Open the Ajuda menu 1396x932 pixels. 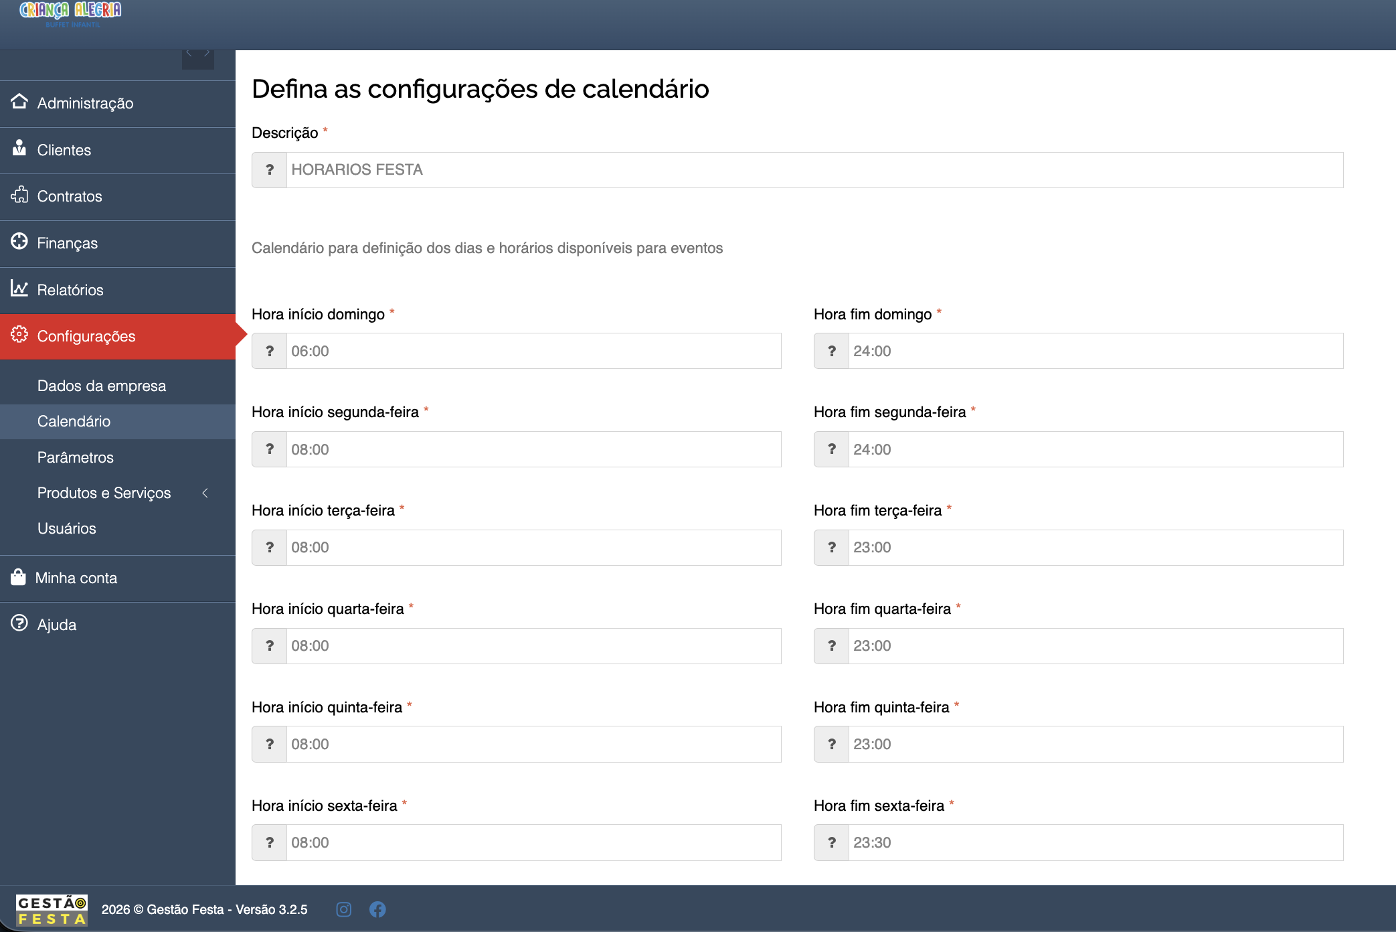coord(118,625)
